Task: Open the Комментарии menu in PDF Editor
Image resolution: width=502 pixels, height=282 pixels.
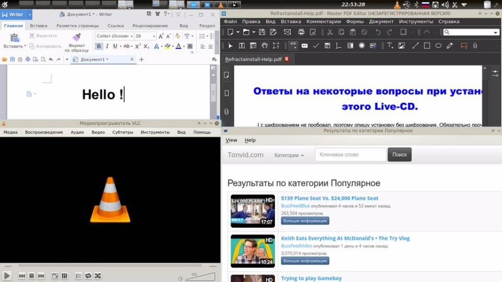Action: 323,21
